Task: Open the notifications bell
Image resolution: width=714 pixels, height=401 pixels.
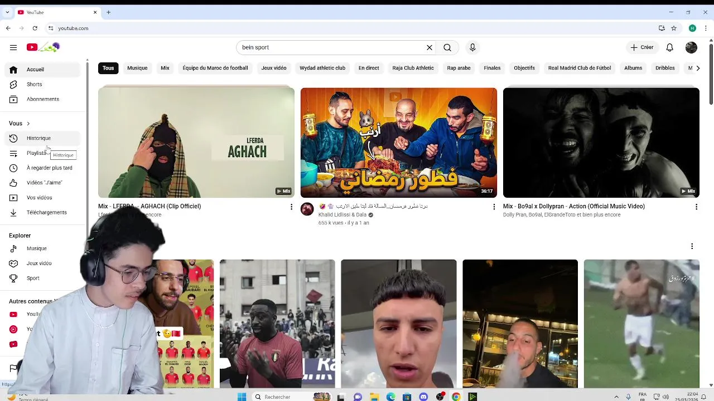Action: click(x=670, y=47)
